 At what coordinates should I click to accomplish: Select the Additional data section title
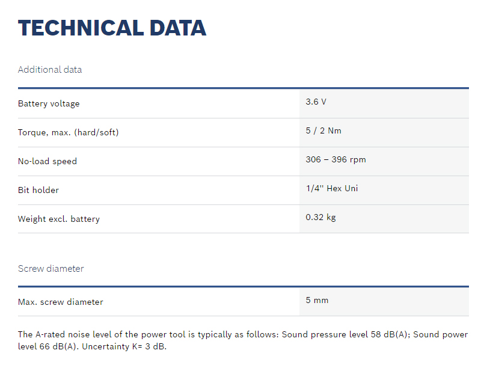tap(50, 70)
